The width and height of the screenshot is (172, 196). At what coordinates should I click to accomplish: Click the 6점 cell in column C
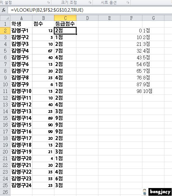pyautogui.click(x=65, y=179)
